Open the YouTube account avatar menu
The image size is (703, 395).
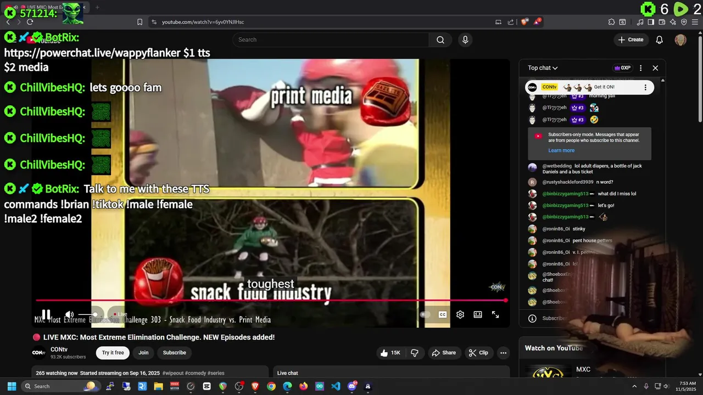click(680, 39)
